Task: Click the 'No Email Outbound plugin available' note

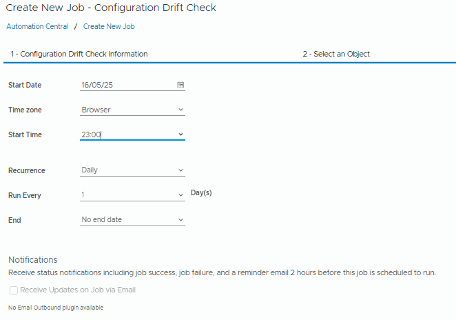Action: click(56, 308)
